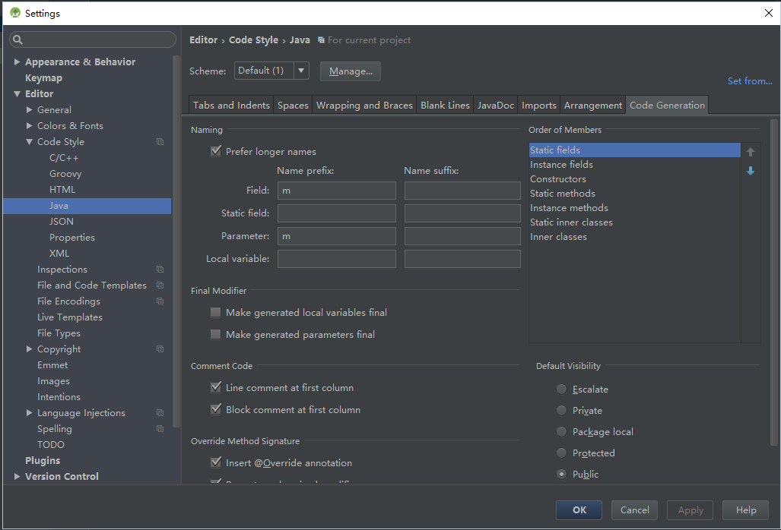781x530 pixels.
Task: Click the project icon beside Spelling
Action: tap(160, 429)
